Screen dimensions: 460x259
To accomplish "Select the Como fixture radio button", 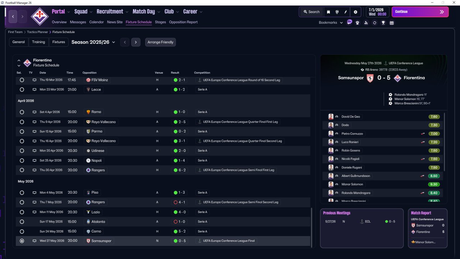I will [22, 232].
